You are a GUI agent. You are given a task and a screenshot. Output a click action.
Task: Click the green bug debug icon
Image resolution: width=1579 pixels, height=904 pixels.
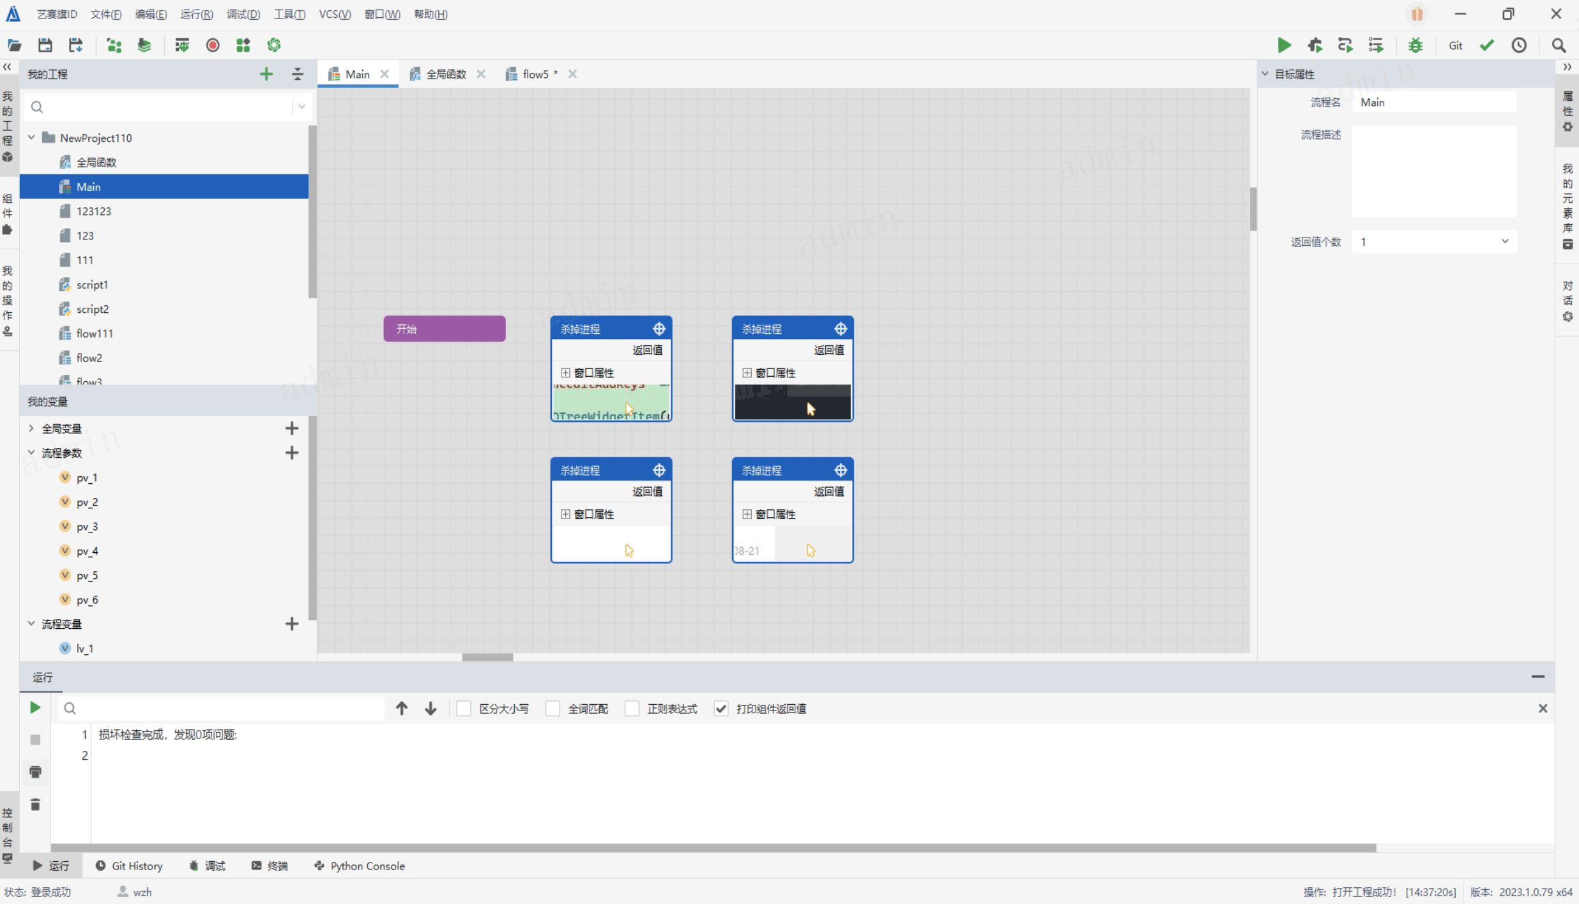[x=1415, y=45]
